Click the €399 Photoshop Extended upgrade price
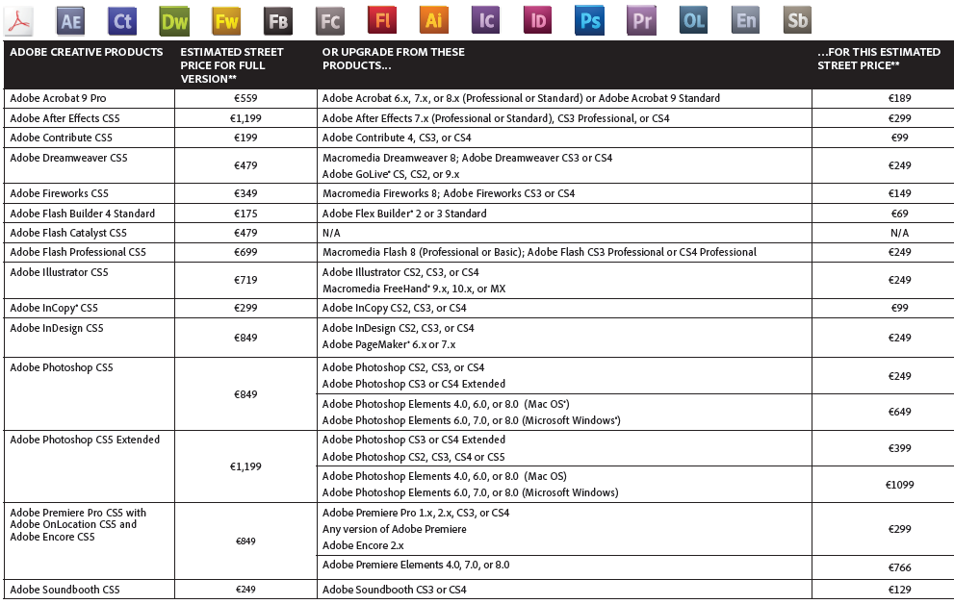954x604 pixels. pyautogui.click(x=900, y=448)
